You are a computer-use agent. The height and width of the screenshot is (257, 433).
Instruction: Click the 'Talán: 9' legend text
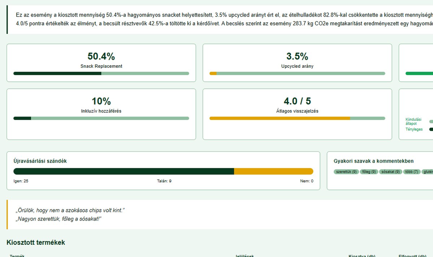pyautogui.click(x=163, y=181)
